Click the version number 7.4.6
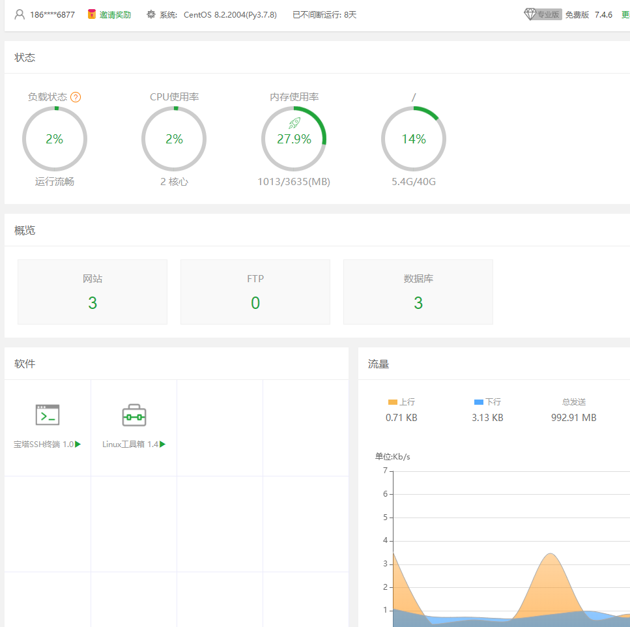Image resolution: width=630 pixels, height=627 pixels. [603, 15]
